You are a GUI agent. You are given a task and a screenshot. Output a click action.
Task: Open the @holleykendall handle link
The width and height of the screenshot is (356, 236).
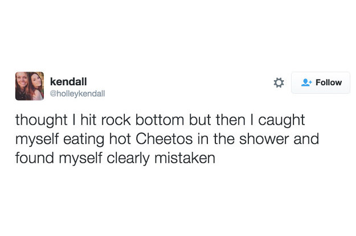coord(78,93)
